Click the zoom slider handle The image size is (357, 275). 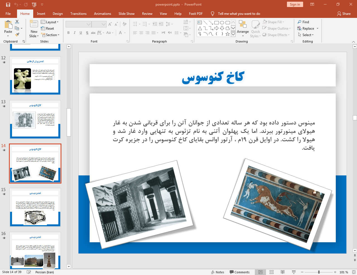(x=319, y=272)
